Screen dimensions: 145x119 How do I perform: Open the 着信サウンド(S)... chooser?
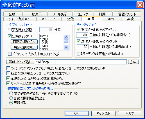[20, 62]
